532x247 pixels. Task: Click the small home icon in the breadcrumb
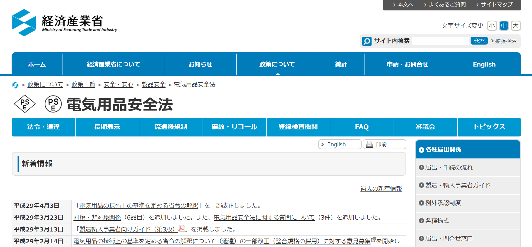click(16, 85)
